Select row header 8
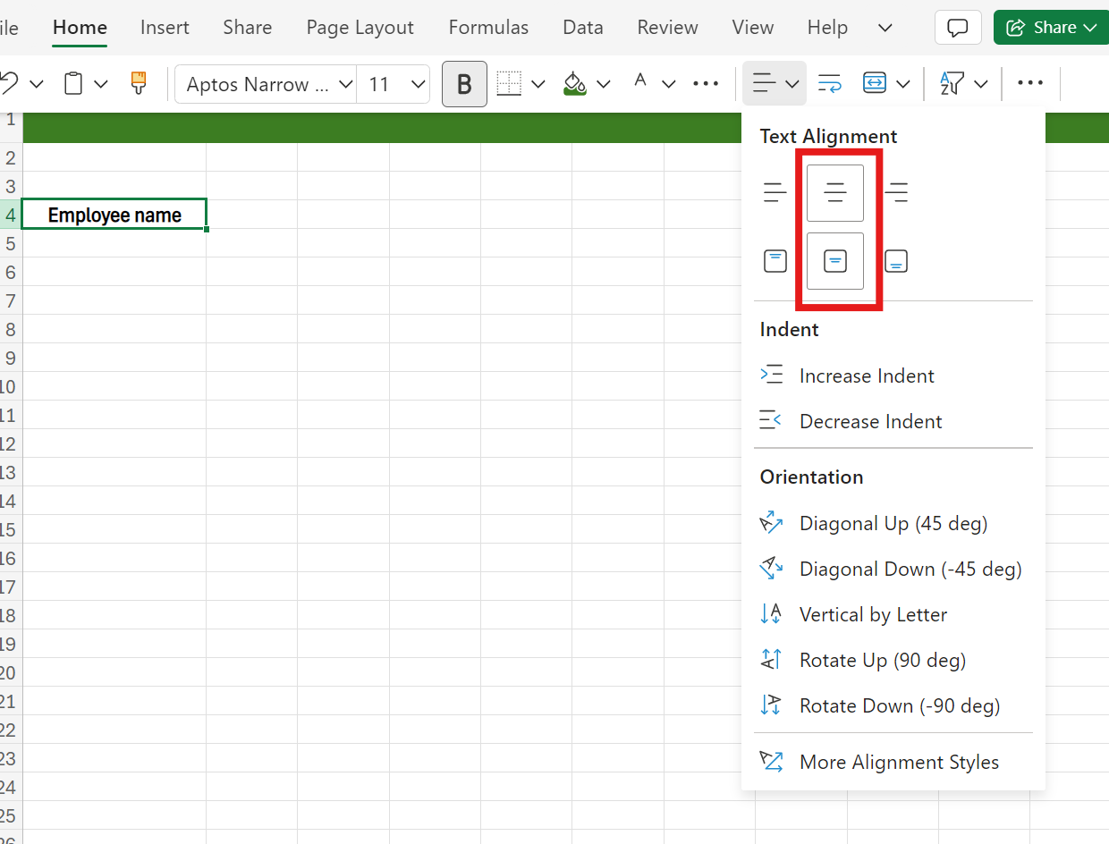 (x=11, y=329)
